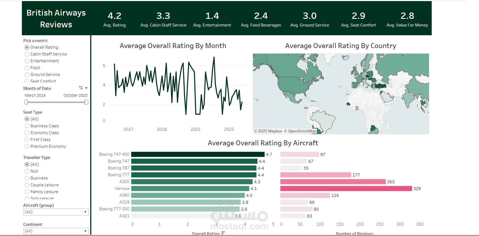Choose First Class seat type
This screenshot has width=479, height=236.
[37, 140]
